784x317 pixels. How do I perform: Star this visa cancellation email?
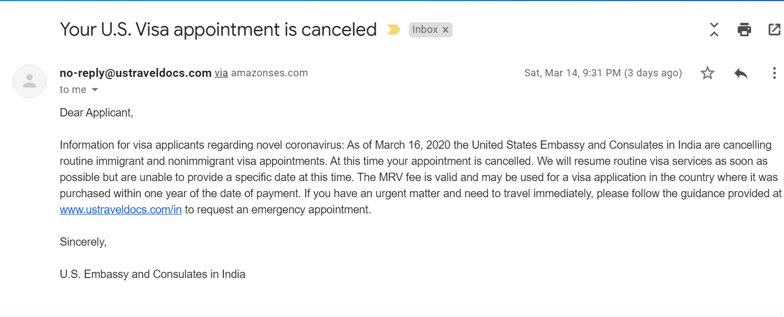pyautogui.click(x=708, y=73)
